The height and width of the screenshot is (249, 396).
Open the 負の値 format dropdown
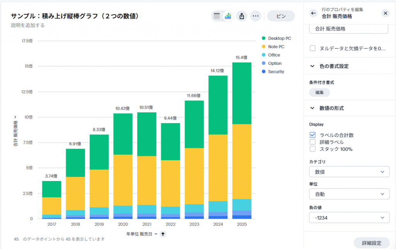click(348, 217)
